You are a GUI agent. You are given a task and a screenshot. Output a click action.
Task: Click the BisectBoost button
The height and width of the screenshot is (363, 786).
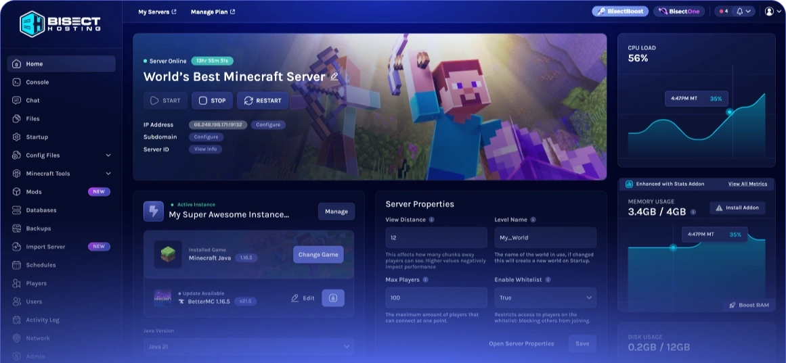coord(620,11)
